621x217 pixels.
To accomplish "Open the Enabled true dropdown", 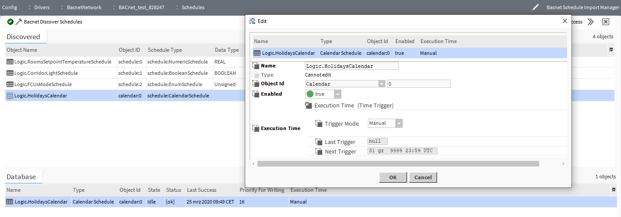I will [x=337, y=94].
